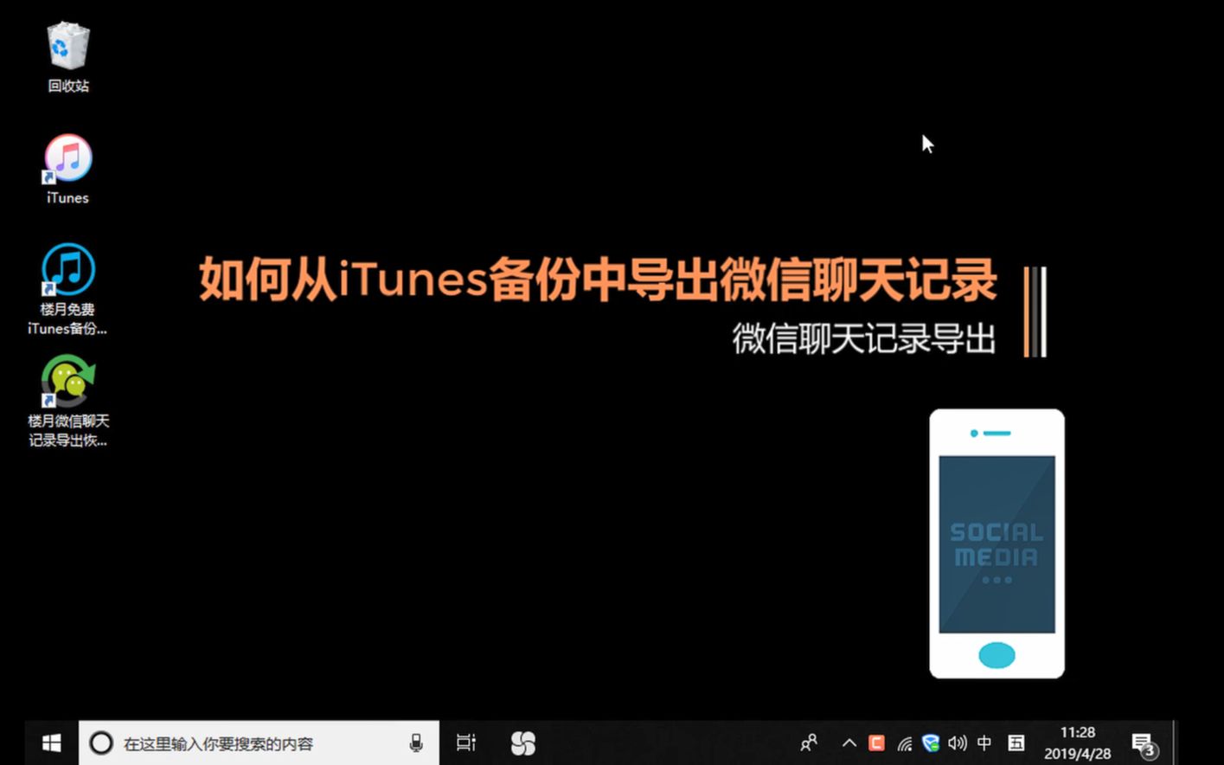This screenshot has width=1224, height=765.
Task: Click the microphone icon in the search box
Action: (416, 743)
